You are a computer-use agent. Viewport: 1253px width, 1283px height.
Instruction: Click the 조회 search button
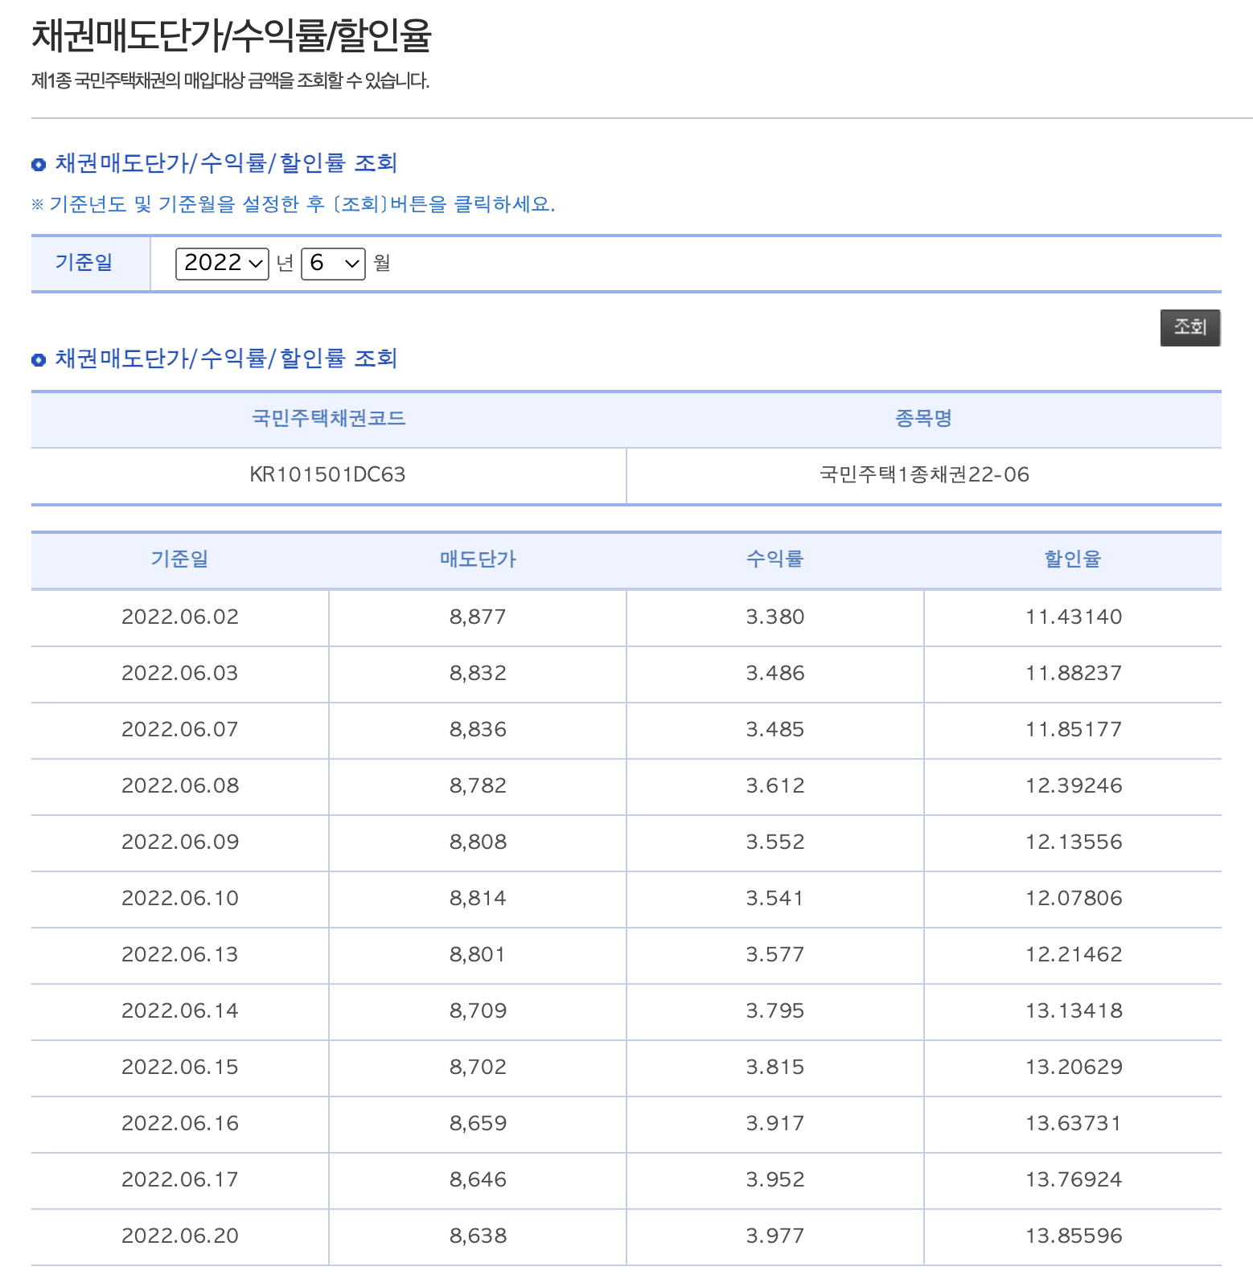(x=1190, y=327)
